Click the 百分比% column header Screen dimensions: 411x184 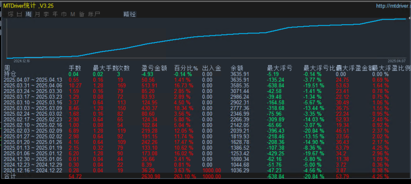pos(186,69)
